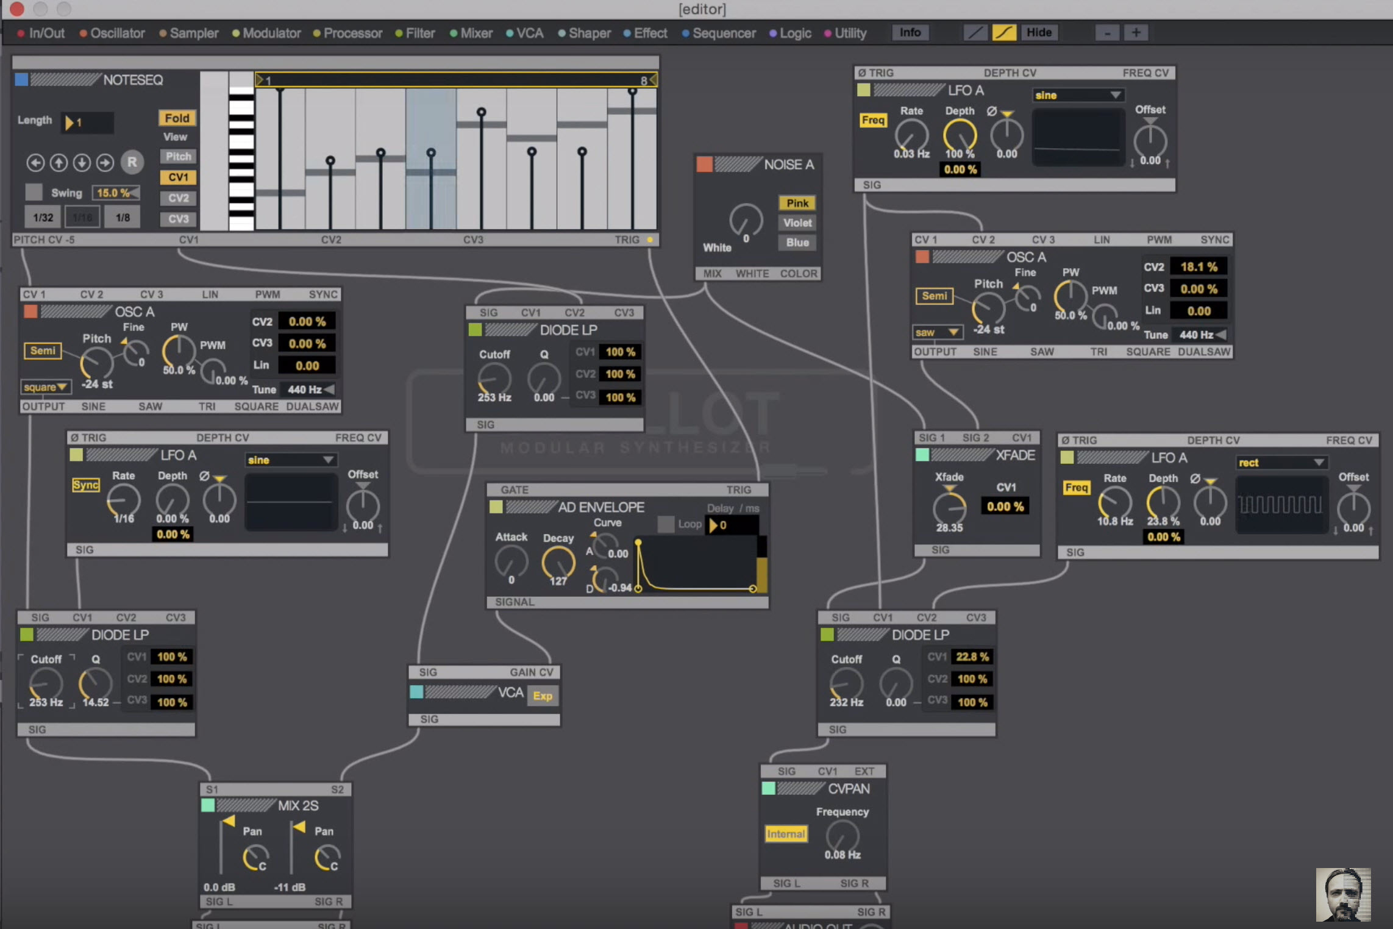Click the Swing percentage field on NOTESEQ
Viewport: 1393px width, 929px height.
tap(115, 192)
